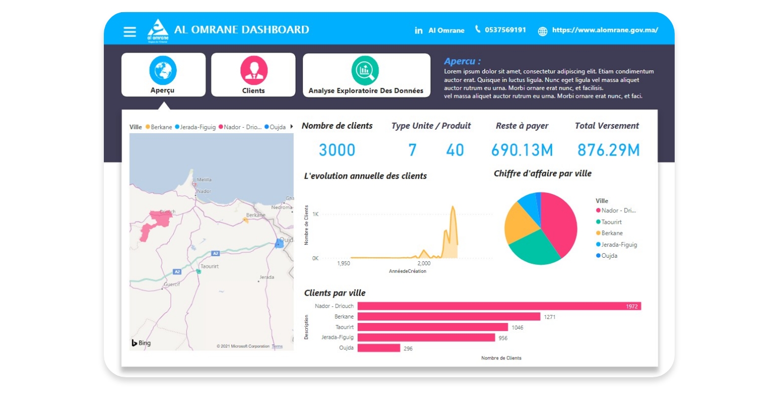Click the Al Omrane logo

(158, 30)
